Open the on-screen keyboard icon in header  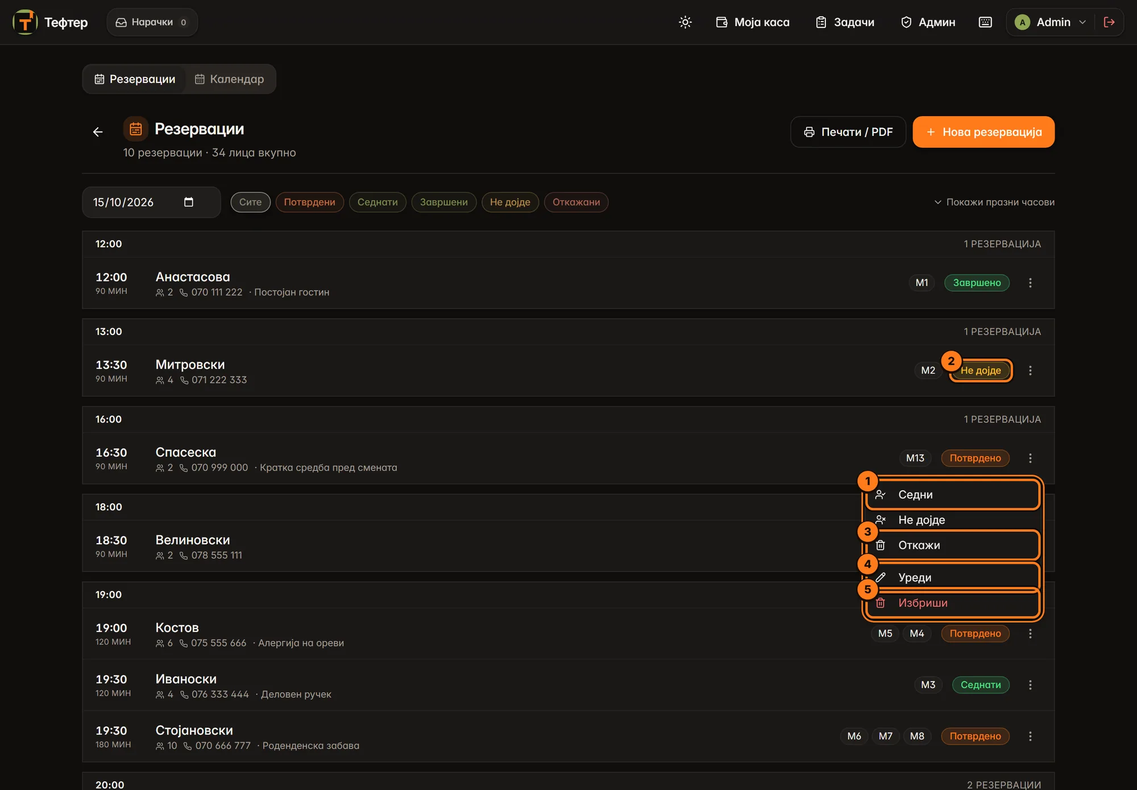(x=985, y=22)
